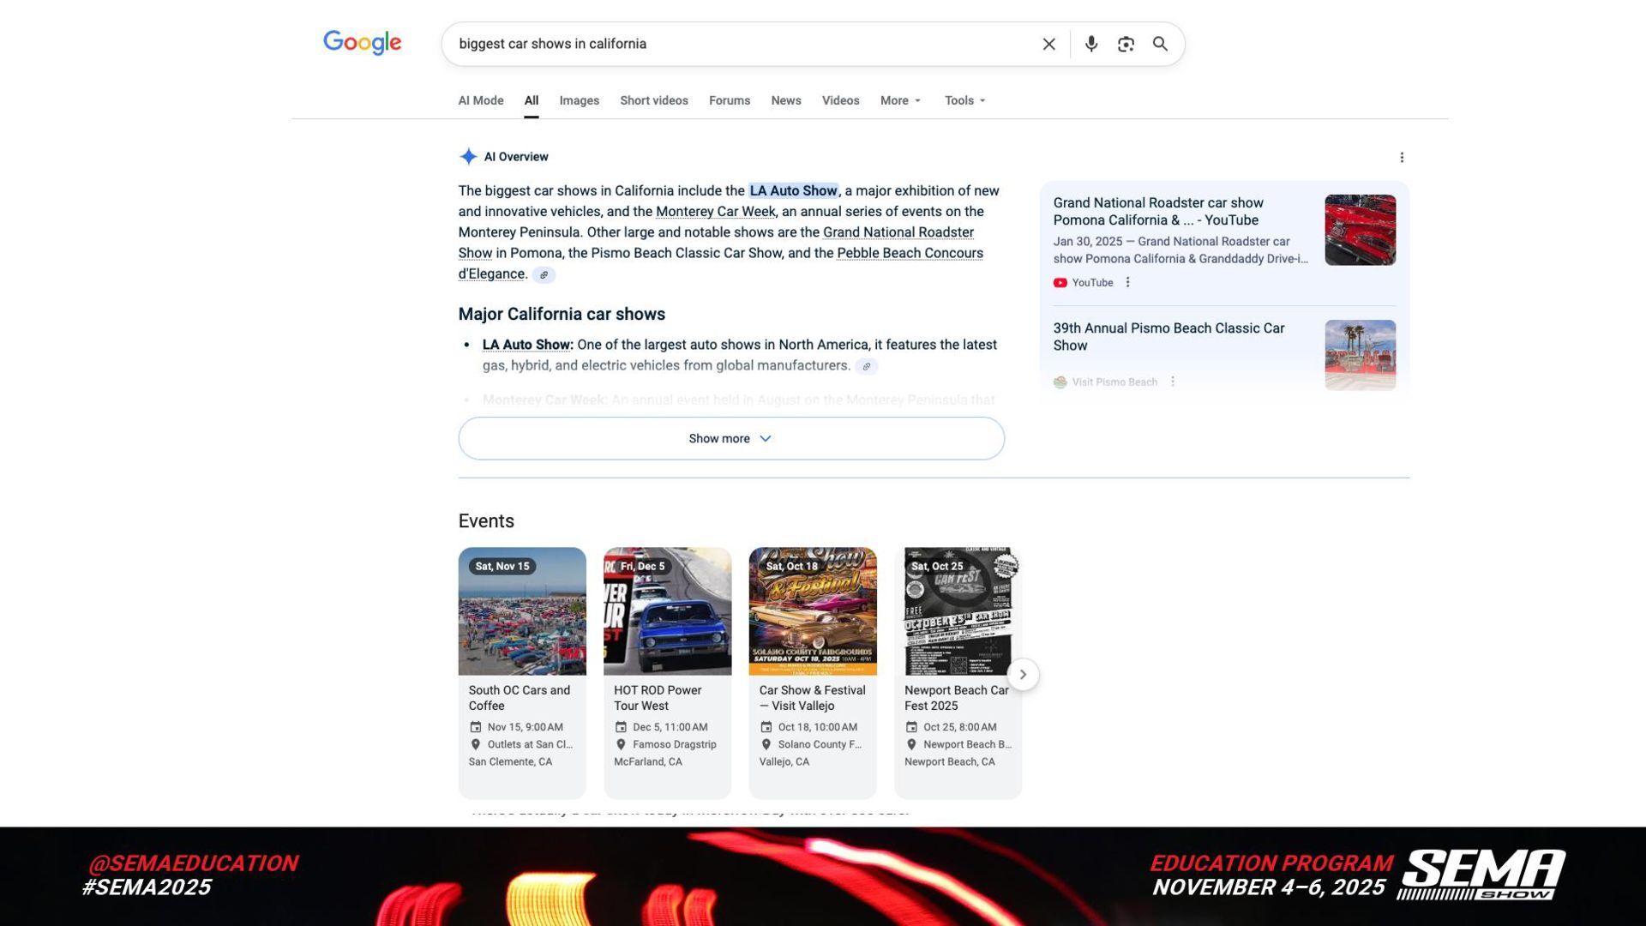Click link icon after LA Auto Show bullet
The height and width of the screenshot is (926, 1646).
[866, 366]
